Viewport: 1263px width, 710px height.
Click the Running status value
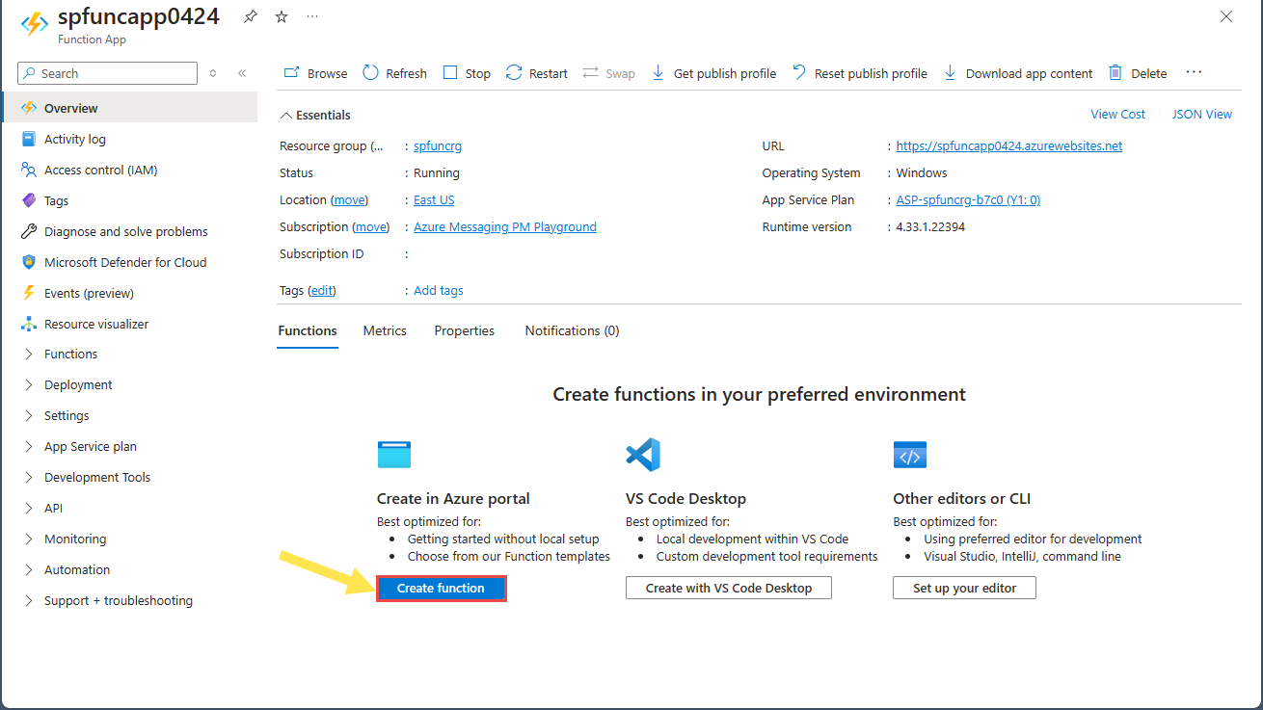tap(437, 173)
